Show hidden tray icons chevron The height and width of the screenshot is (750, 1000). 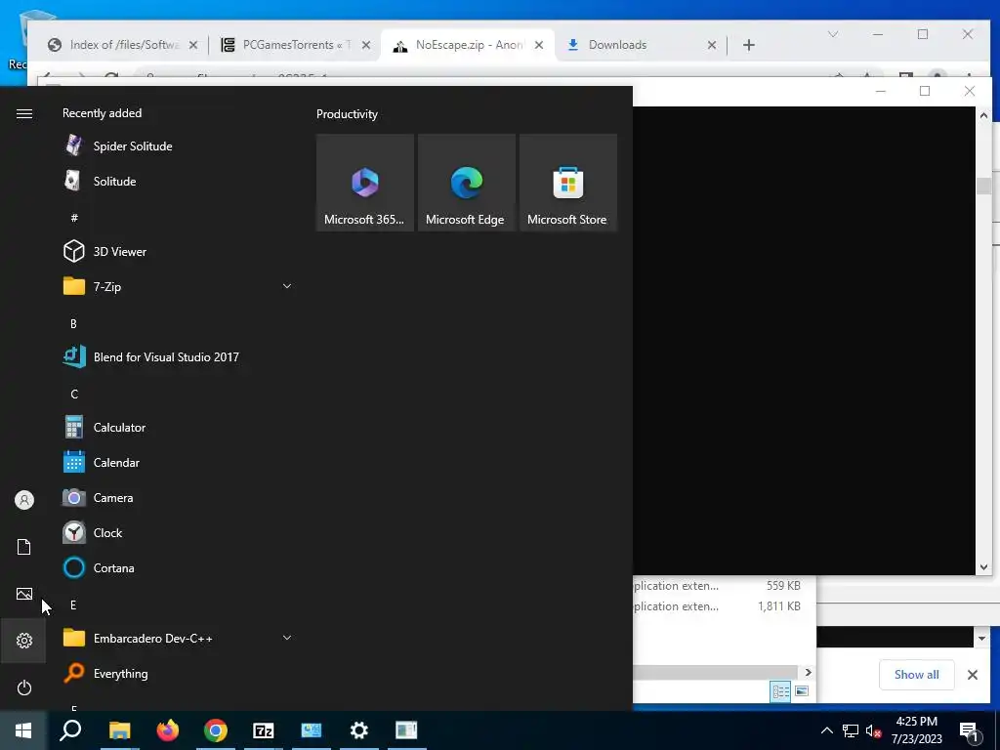pos(826,730)
